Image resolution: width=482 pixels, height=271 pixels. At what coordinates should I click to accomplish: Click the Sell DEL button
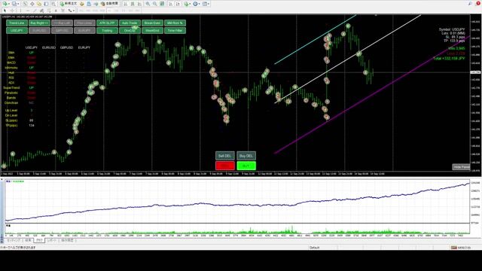pyautogui.click(x=224, y=156)
